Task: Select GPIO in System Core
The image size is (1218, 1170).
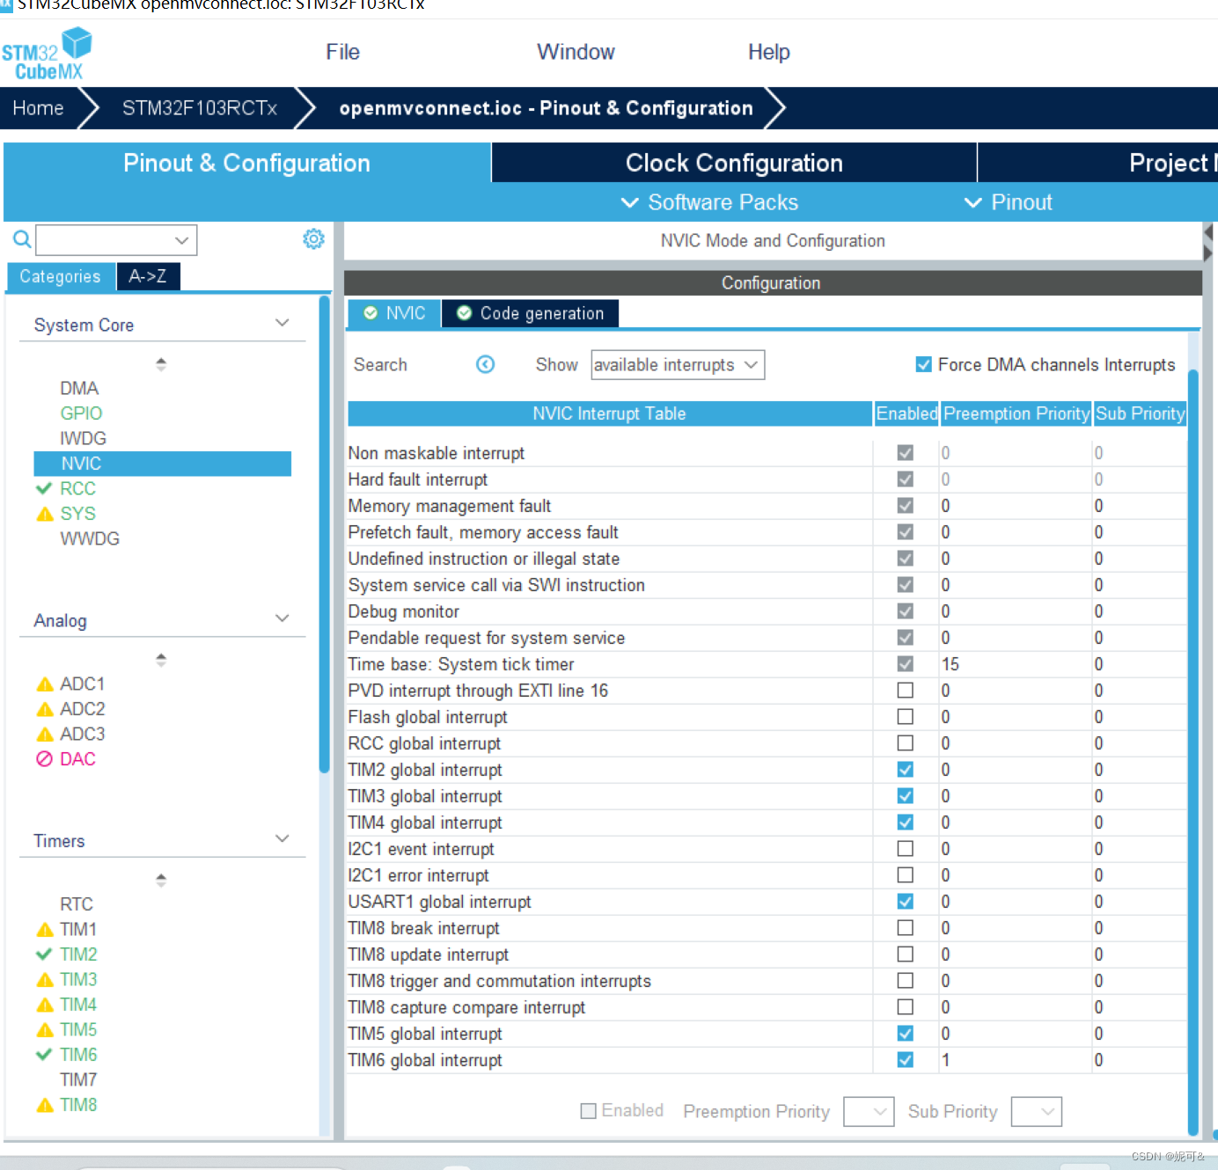Action: click(x=81, y=413)
